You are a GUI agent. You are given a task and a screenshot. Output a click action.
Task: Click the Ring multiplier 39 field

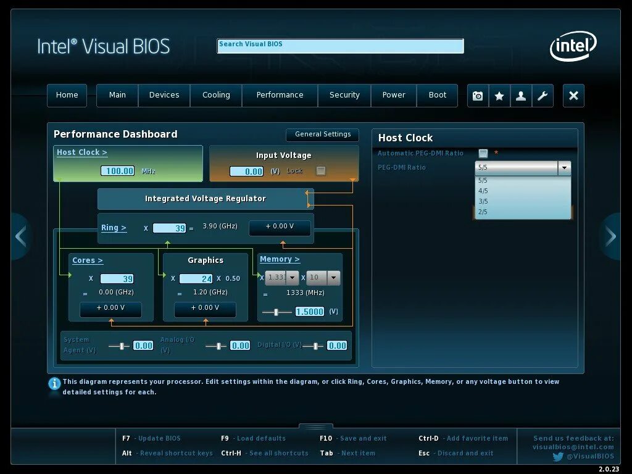click(x=169, y=228)
